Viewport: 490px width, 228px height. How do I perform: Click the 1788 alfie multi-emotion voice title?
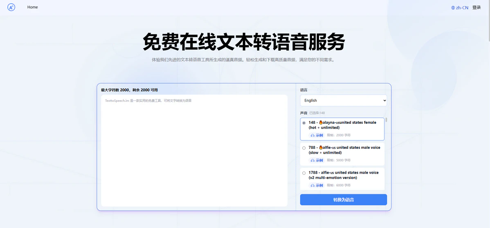(x=344, y=175)
